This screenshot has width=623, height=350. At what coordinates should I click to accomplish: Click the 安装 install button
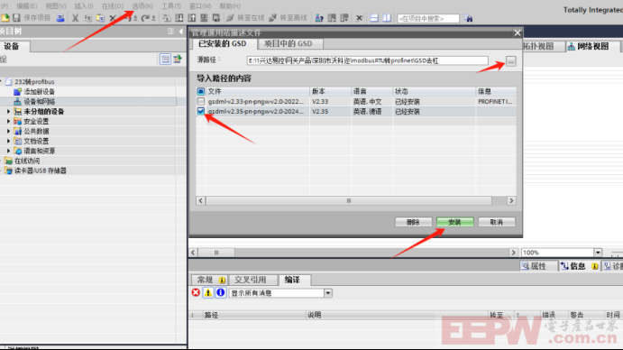[455, 222]
